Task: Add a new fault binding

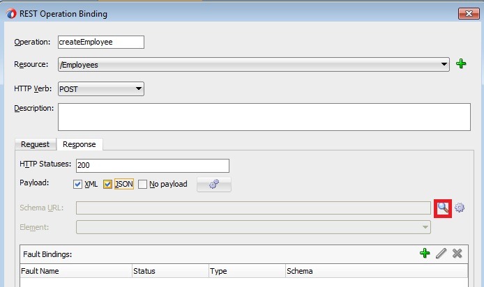Action: tap(425, 254)
